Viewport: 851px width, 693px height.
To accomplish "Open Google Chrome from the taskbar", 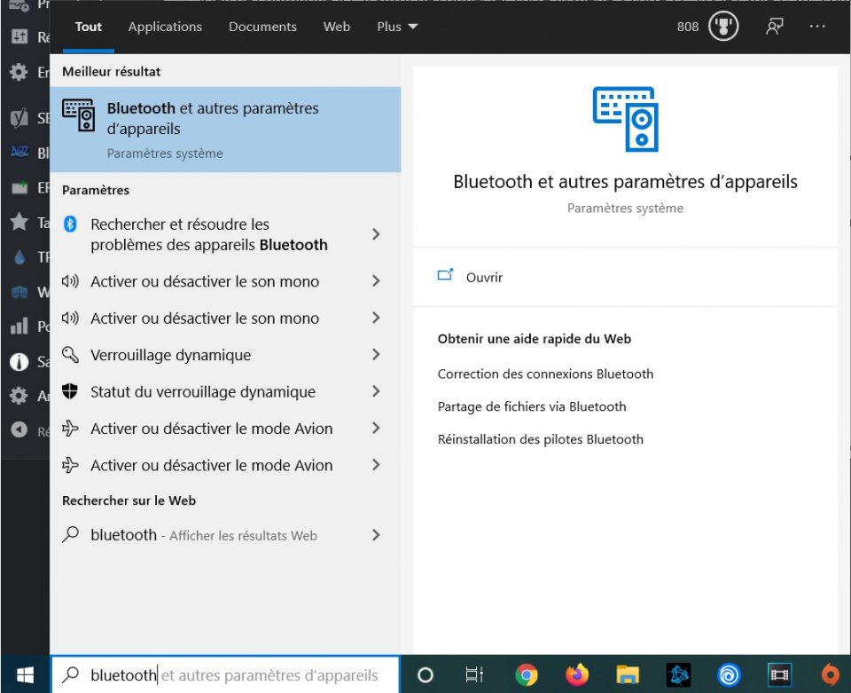I will pyautogui.click(x=527, y=675).
